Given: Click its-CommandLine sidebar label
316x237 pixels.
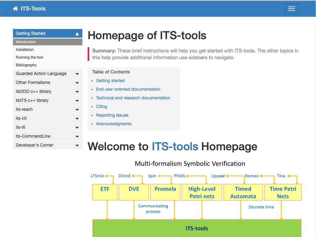Looking at the screenshot, I should coord(33,136).
